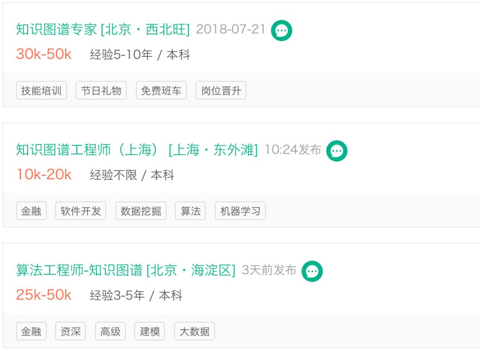Click the 节日礼物 benefit tag

pos(101,91)
